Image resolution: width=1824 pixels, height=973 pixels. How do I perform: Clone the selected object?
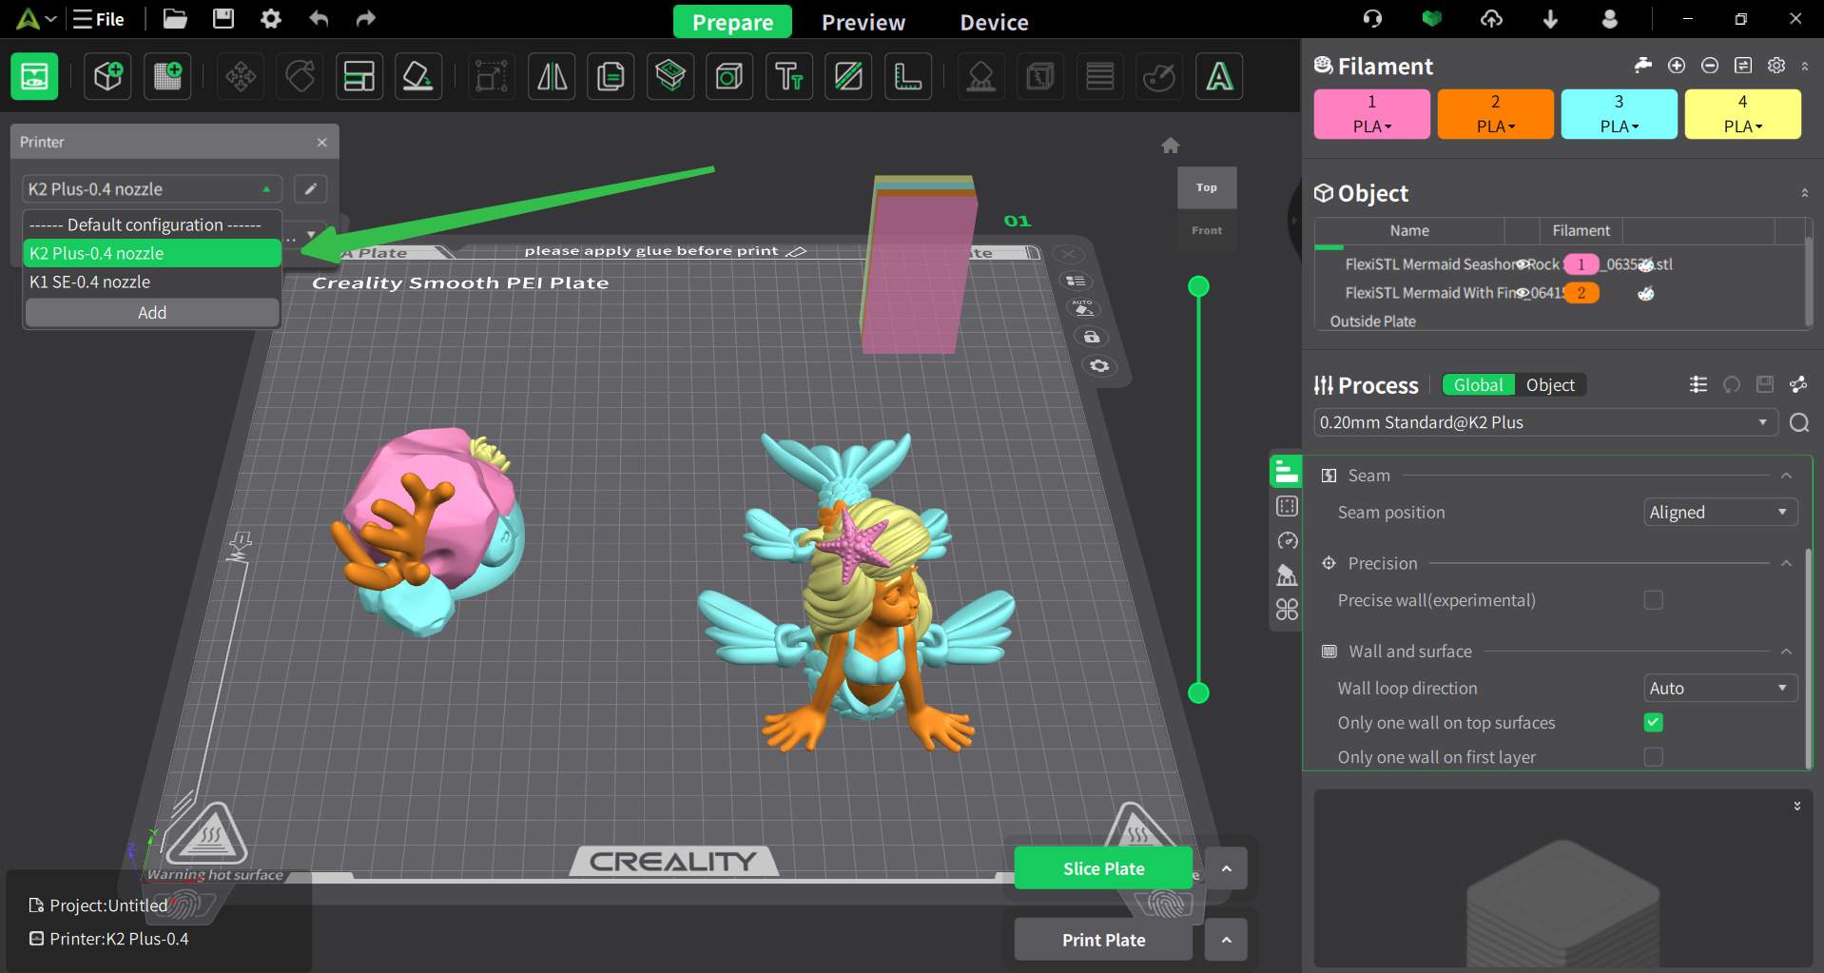click(x=611, y=76)
